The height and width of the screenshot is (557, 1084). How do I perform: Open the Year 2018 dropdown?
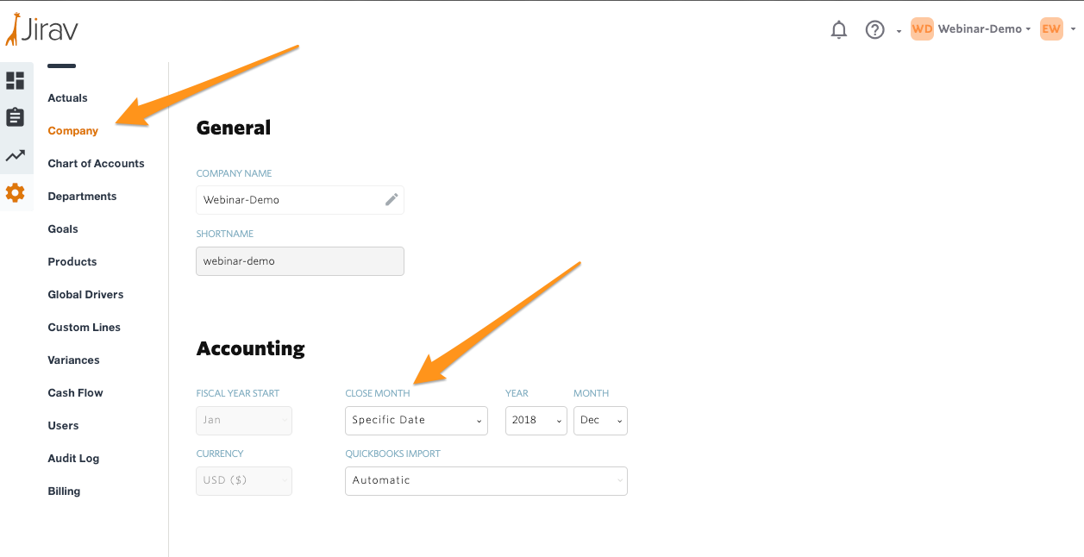(536, 421)
